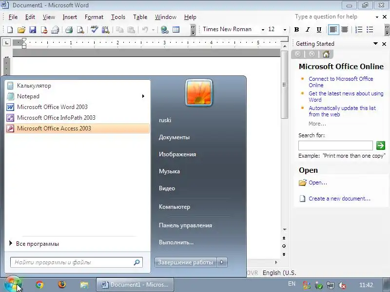390x292 pixels.
Task: Click the New Blank Document icon
Action: (x=10, y=30)
